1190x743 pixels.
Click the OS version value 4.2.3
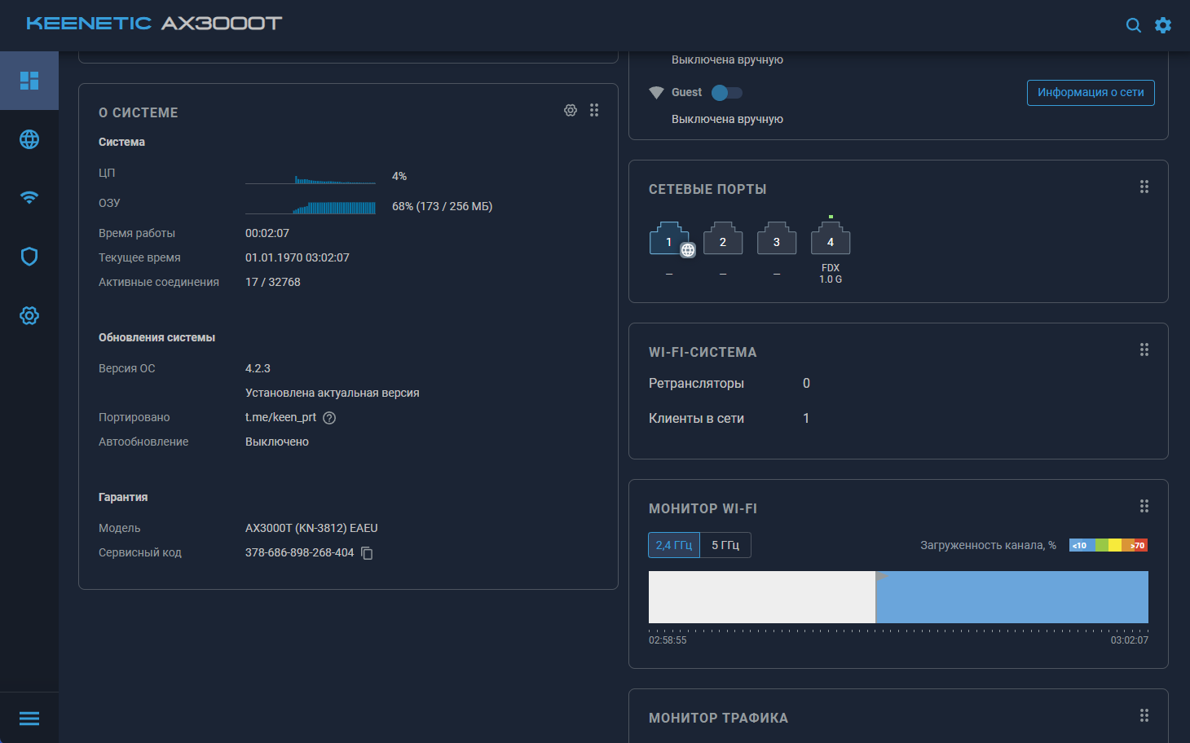tap(258, 368)
